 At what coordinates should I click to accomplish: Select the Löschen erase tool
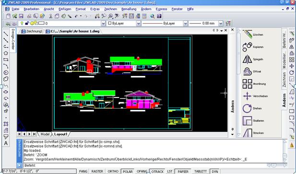[x=253, y=34]
